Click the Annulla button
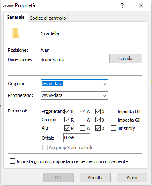Image resolution: width=152 pixels, height=186 pixels. [95, 178]
